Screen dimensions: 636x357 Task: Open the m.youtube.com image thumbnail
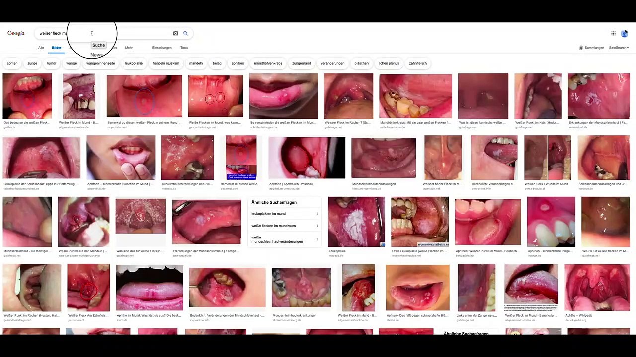click(144, 96)
